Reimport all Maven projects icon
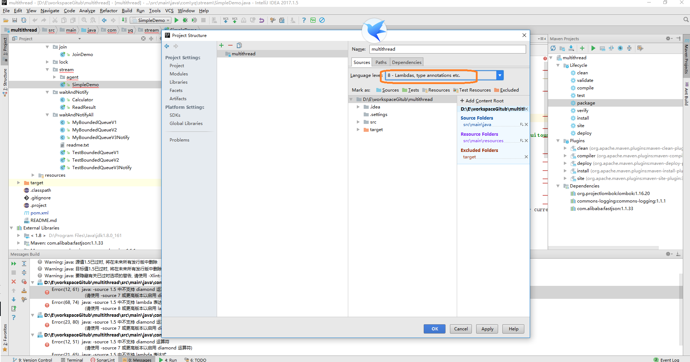This screenshot has width=690, height=362. click(x=553, y=48)
